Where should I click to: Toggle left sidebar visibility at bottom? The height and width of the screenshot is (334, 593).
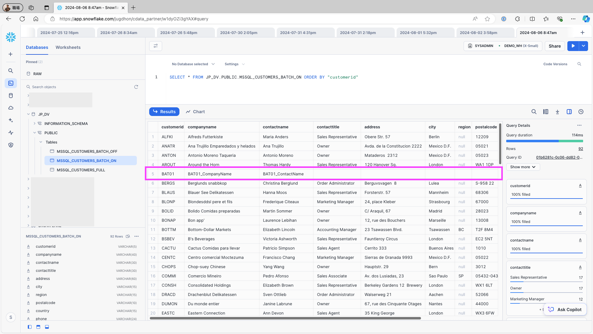(x=30, y=327)
